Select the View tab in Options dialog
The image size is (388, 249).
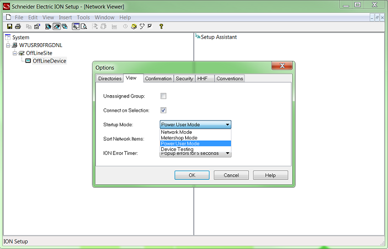133,78
